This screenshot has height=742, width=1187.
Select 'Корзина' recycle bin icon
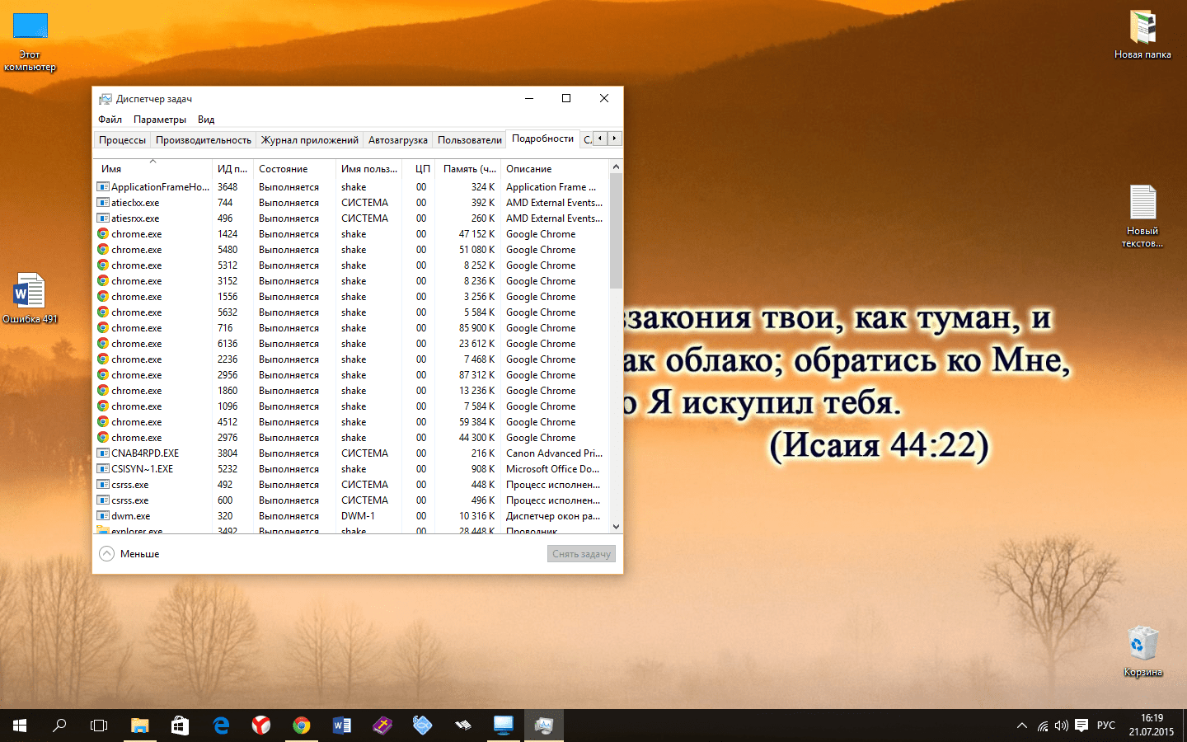pyautogui.click(x=1142, y=651)
